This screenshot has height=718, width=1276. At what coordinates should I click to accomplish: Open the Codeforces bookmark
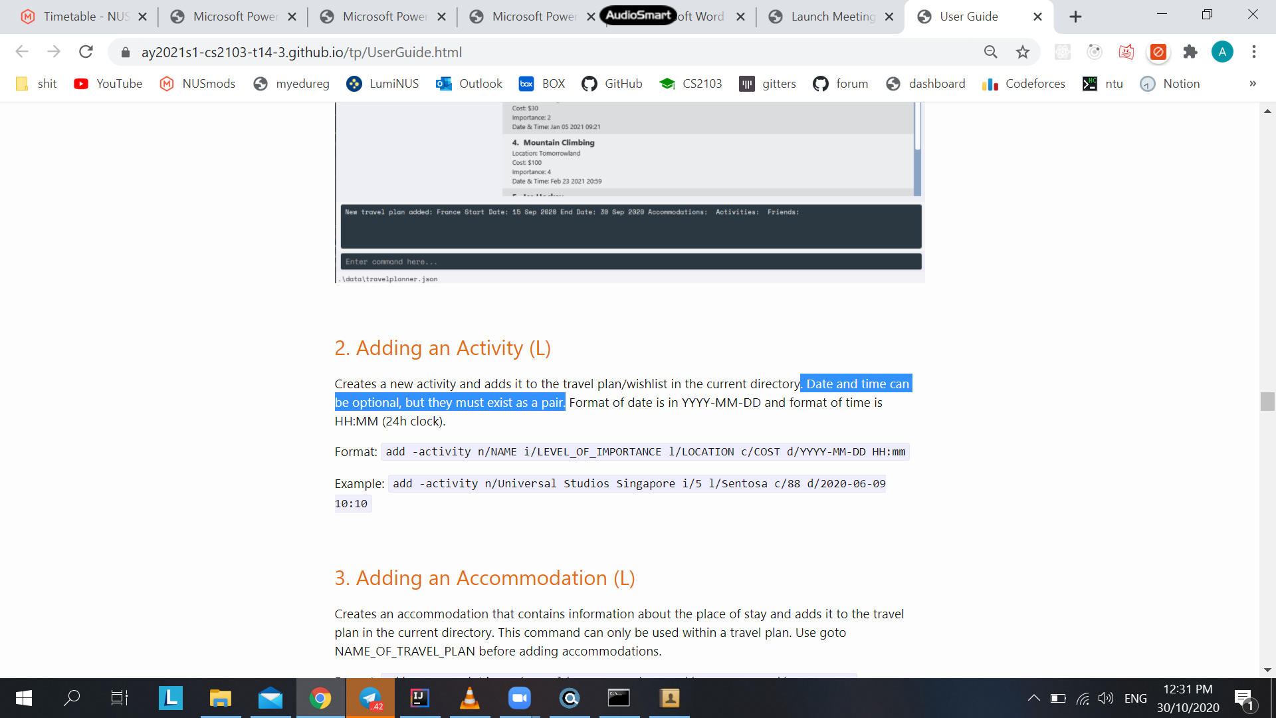tap(1023, 84)
